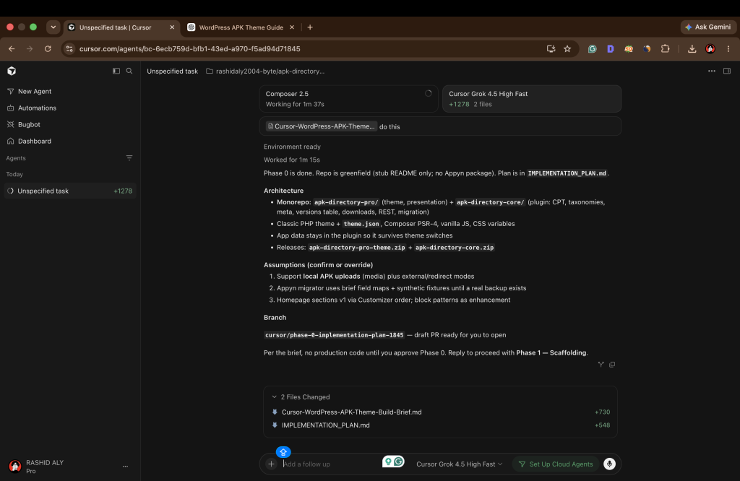
Task: Open the top-right more options ellipsis
Action: 712,71
